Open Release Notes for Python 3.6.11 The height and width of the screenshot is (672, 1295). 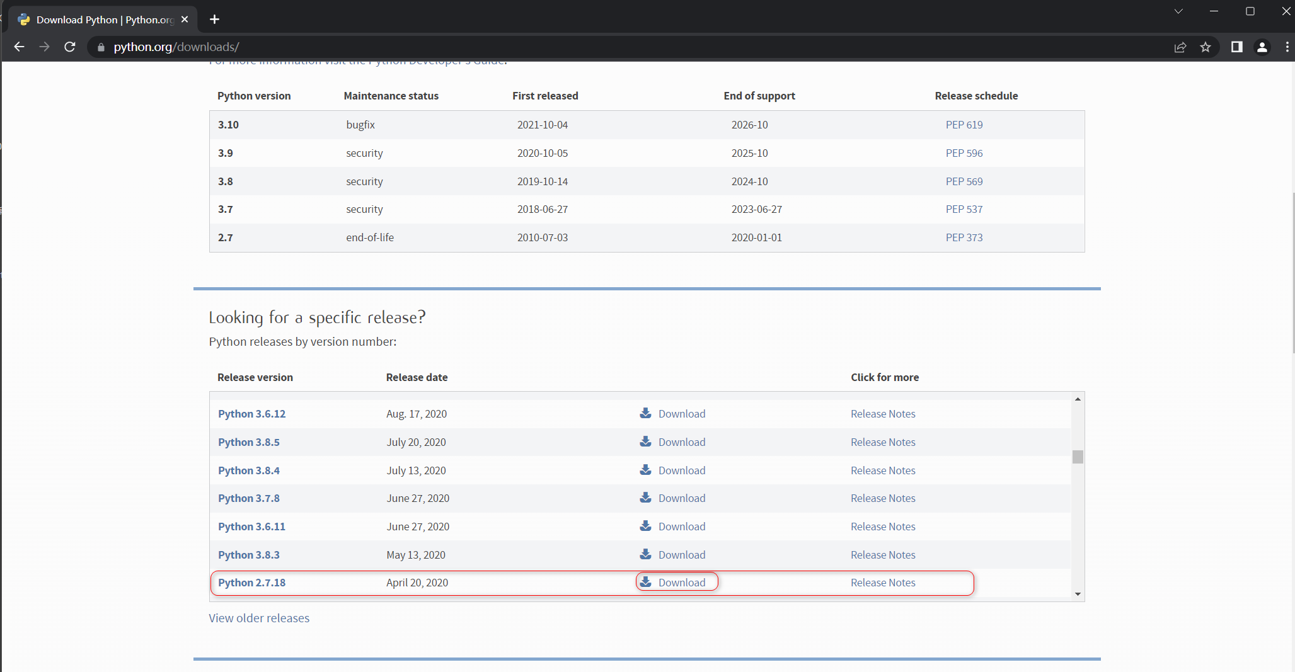click(x=883, y=527)
